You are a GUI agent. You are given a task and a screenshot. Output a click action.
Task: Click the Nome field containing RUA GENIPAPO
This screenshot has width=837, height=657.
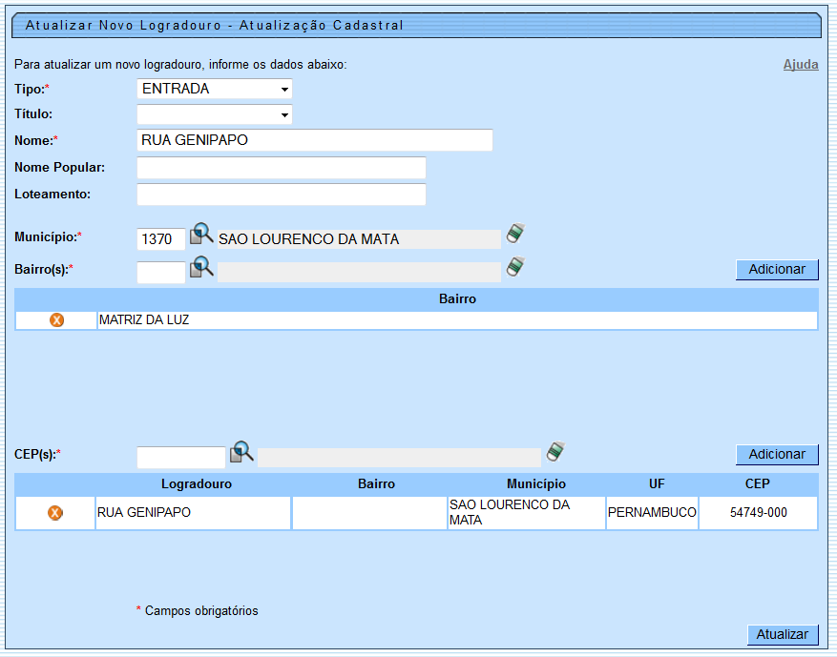pyautogui.click(x=314, y=141)
